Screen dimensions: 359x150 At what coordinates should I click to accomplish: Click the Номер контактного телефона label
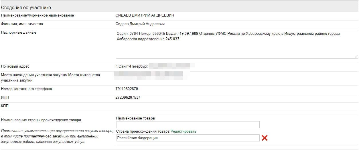point(27,89)
